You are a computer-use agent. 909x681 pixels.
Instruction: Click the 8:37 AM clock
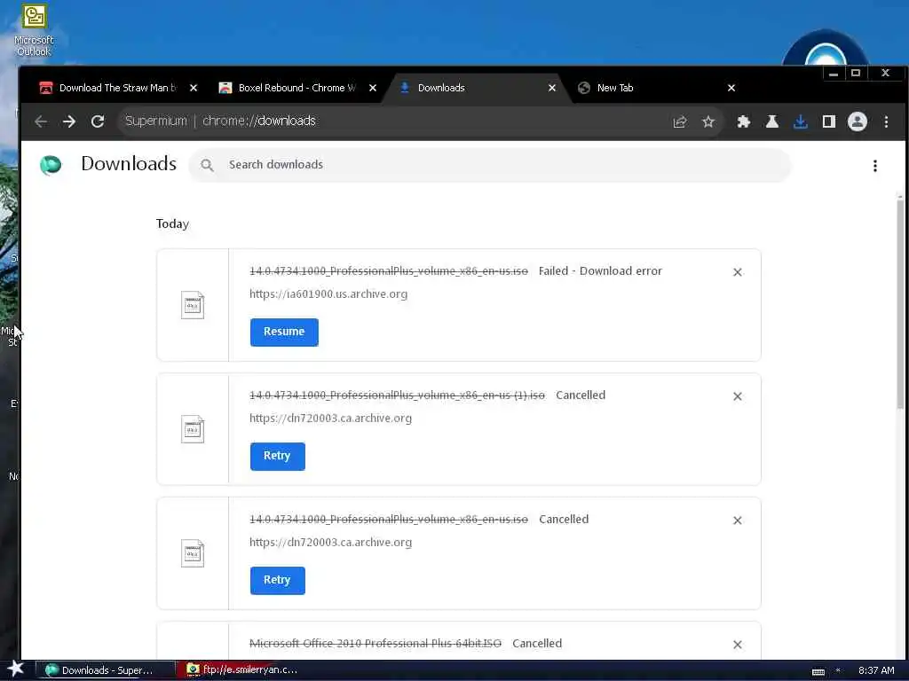tap(876, 670)
